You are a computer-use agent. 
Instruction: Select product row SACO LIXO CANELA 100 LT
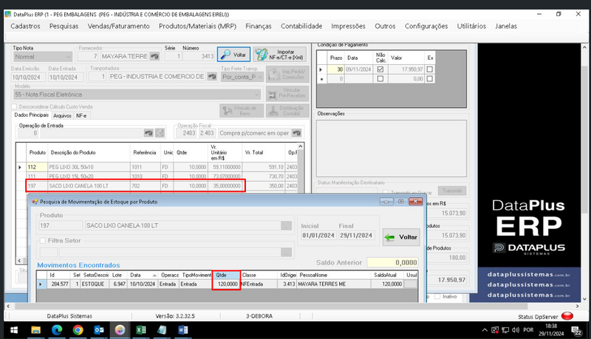(x=157, y=185)
